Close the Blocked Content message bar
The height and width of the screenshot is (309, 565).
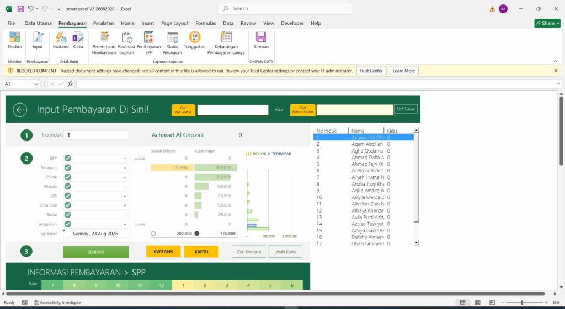(x=556, y=71)
